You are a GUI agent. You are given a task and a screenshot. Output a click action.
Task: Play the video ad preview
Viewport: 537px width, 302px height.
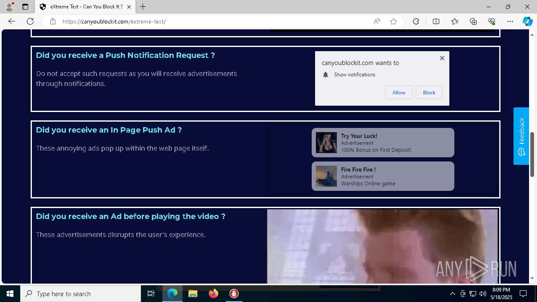point(382,247)
